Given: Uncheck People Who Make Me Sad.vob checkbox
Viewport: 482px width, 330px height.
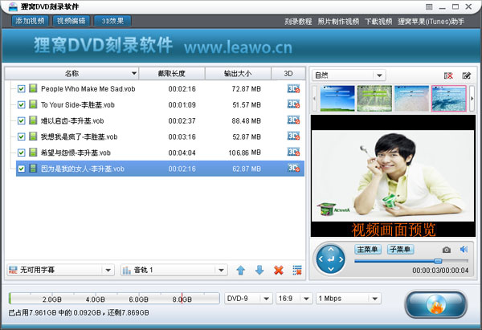Looking at the screenshot, I should (x=21, y=89).
